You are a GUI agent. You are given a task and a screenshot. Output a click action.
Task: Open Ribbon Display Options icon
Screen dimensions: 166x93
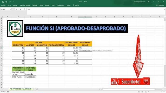(x=149, y=2)
